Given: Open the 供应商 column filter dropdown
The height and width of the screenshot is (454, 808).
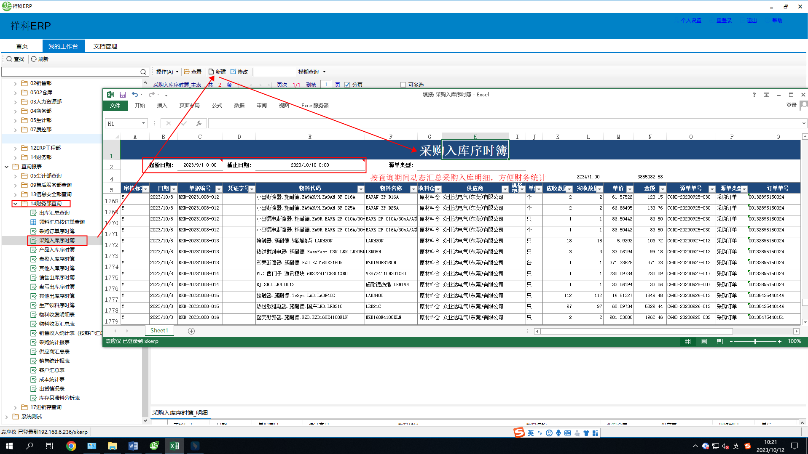Looking at the screenshot, I should pos(505,189).
